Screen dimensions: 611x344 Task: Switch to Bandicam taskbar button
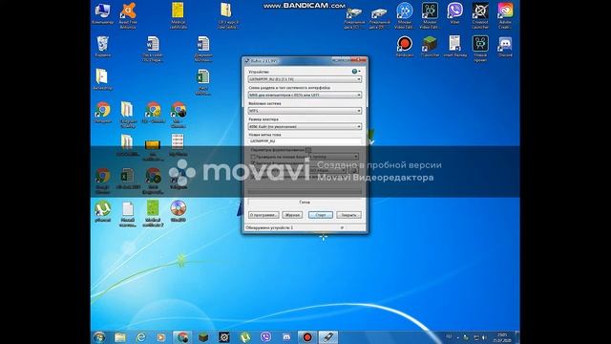pos(307,337)
